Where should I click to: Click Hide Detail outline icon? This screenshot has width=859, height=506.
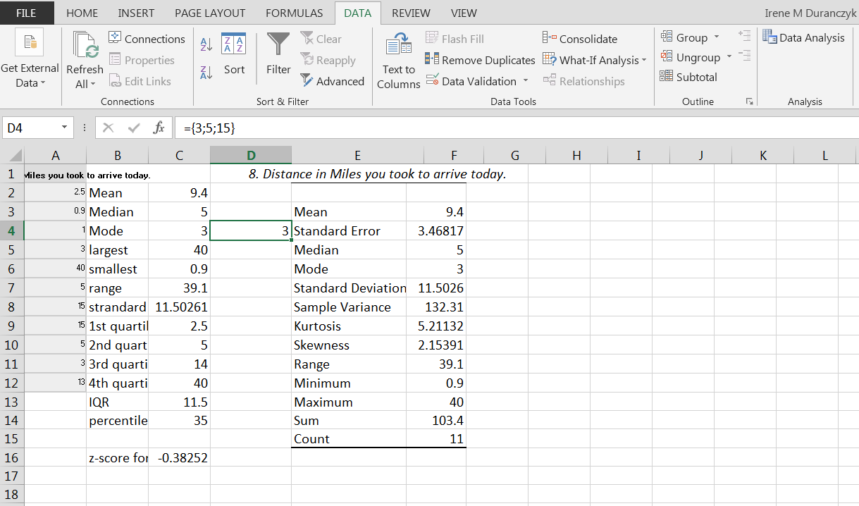744,55
